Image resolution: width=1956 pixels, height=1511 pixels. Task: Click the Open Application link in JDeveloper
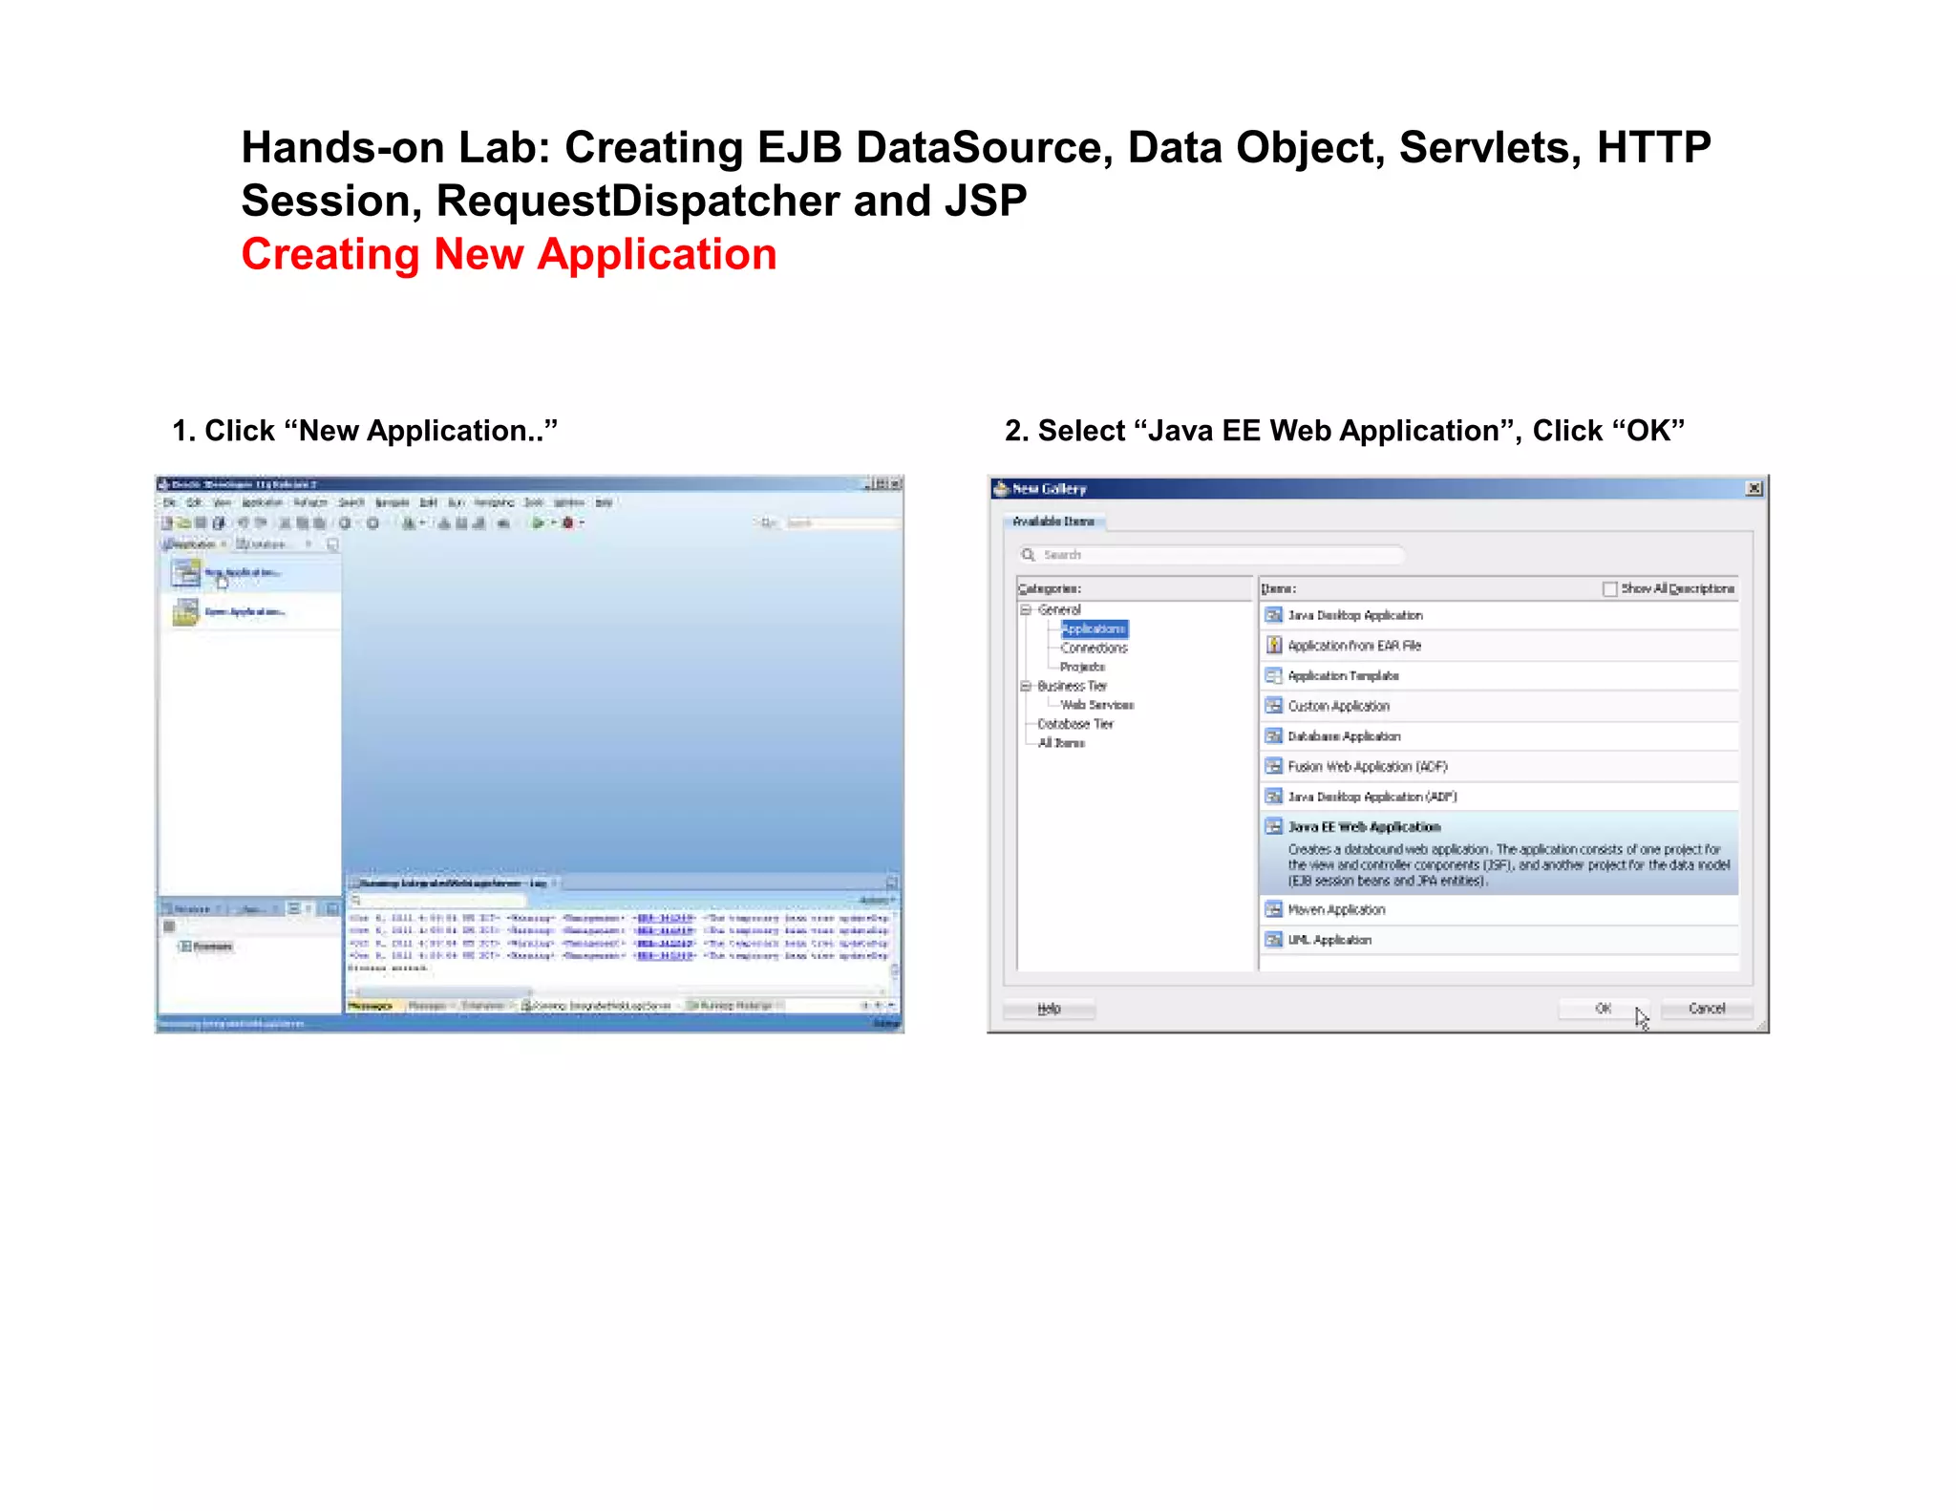(x=244, y=612)
